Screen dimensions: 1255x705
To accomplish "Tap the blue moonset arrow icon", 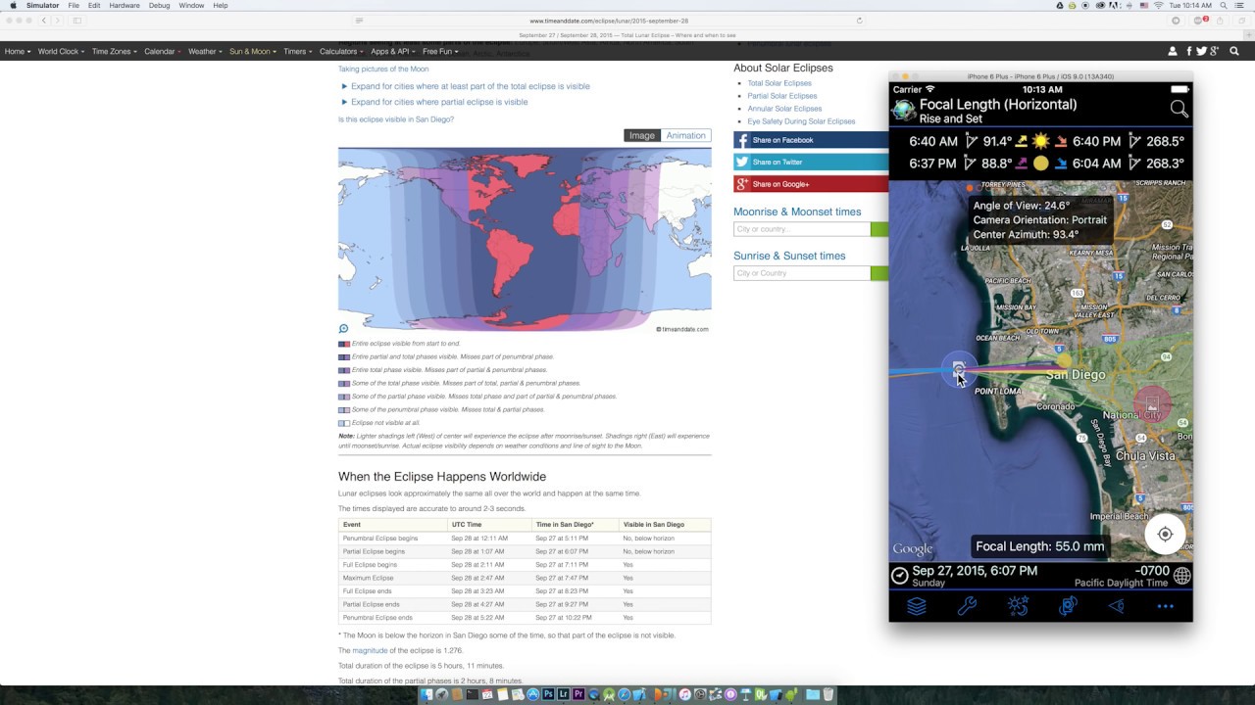I will [x=1061, y=164].
